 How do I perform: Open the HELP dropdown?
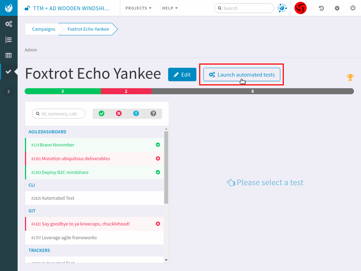(x=170, y=8)
